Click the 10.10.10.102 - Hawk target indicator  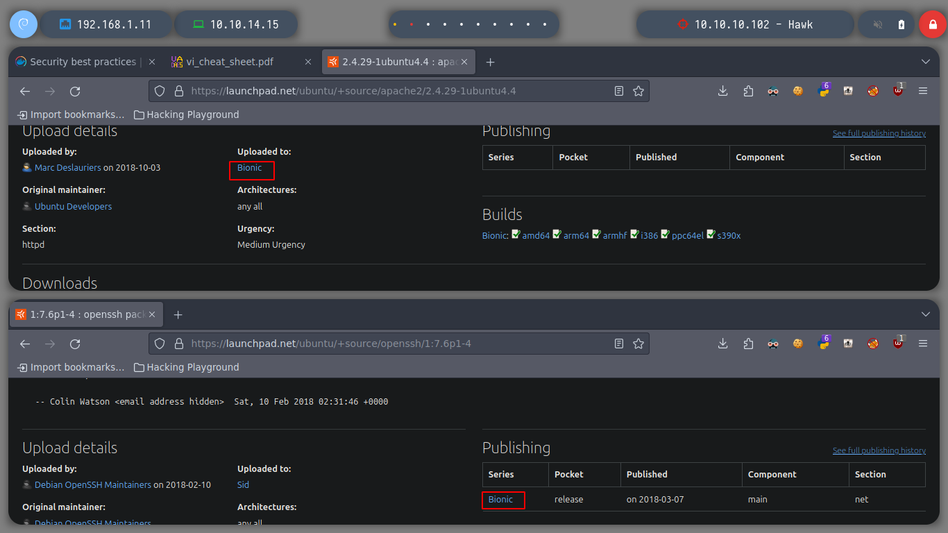(745, 24)
